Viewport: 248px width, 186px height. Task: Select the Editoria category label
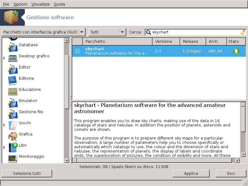point(26,78)
